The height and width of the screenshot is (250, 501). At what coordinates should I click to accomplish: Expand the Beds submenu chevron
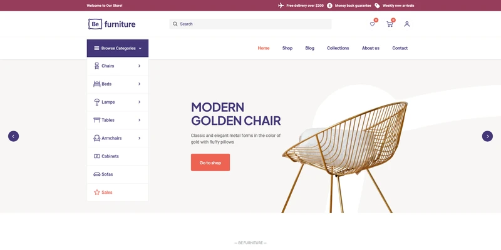pyautogui.click(x=139, y=84)
